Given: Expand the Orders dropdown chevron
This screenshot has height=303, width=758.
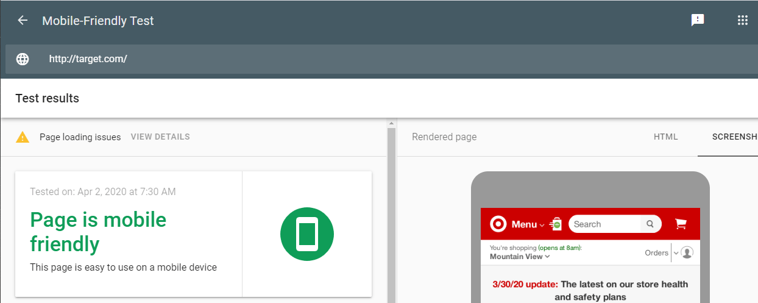Looking at the screenshot, I should coord(676,253).
